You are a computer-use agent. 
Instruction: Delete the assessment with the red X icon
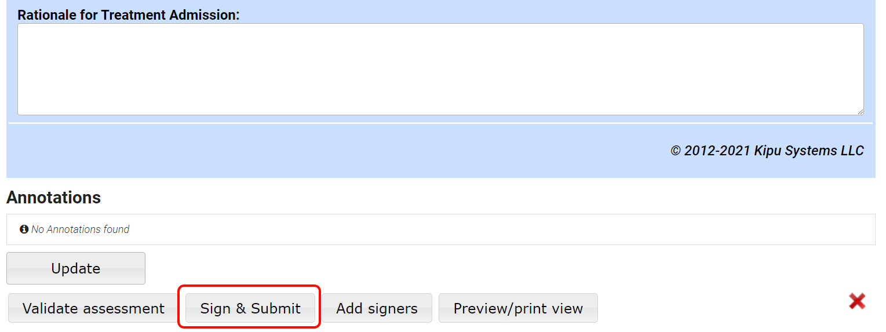[x=857, y=301]
